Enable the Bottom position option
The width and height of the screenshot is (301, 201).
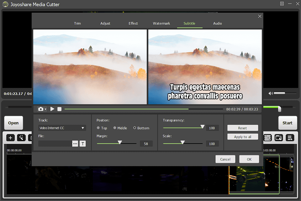[x=134, y=128]
